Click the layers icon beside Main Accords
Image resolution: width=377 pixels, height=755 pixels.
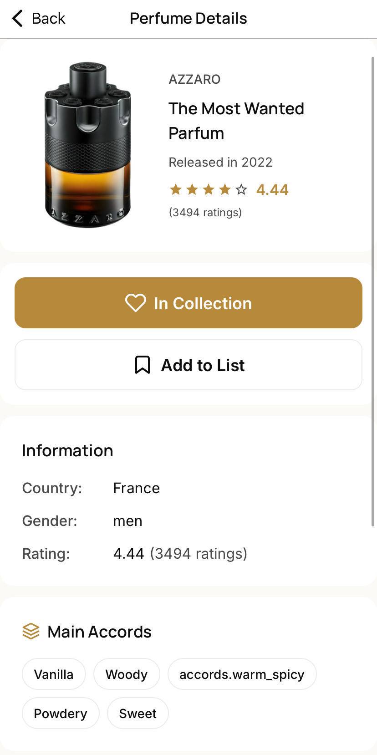31,631
